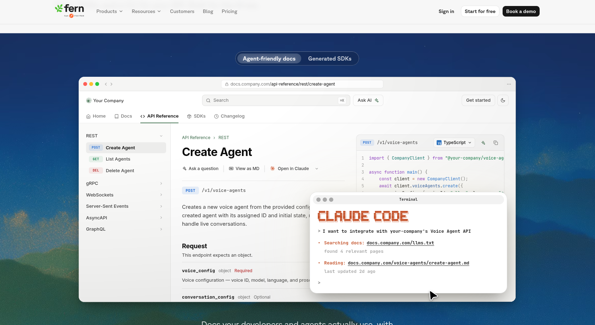Click into the docs Search field
This screenshot has width=595, height=325.
point(276,100)
